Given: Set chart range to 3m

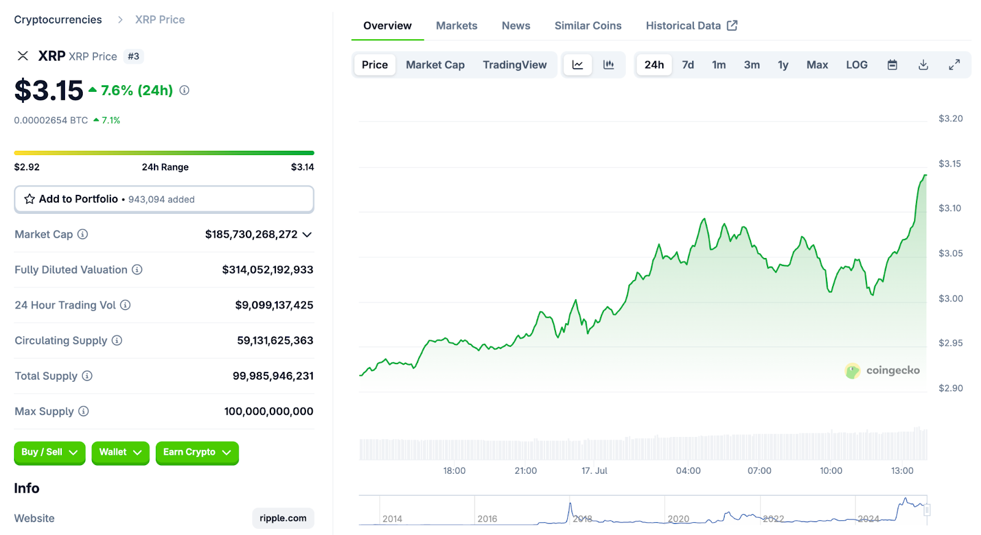Looking at the screenshot, I should [752, 65].
